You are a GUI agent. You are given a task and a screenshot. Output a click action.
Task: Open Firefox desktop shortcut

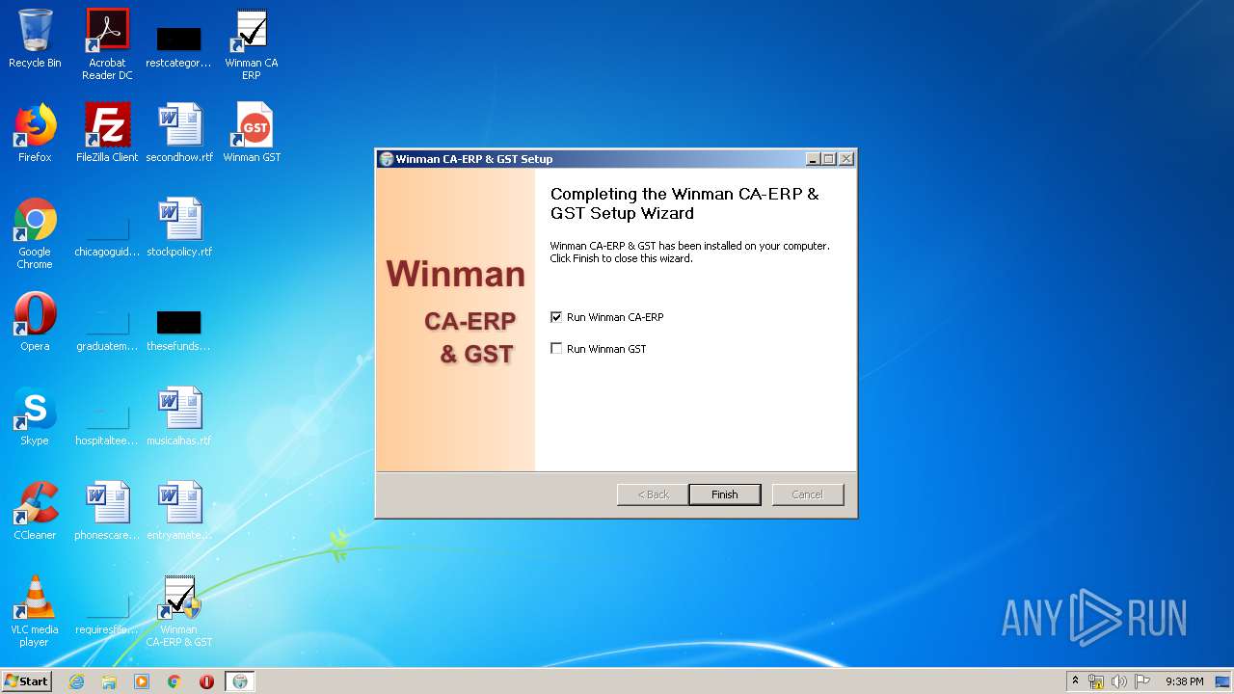point(35,133)
